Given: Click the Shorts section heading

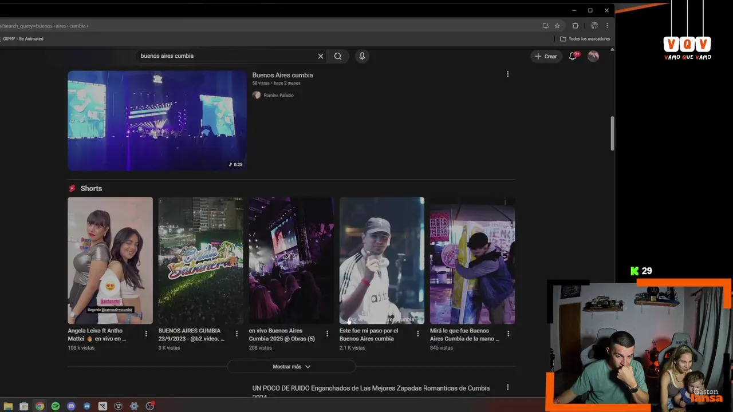Looking at the screenshot, I should 91,188.
